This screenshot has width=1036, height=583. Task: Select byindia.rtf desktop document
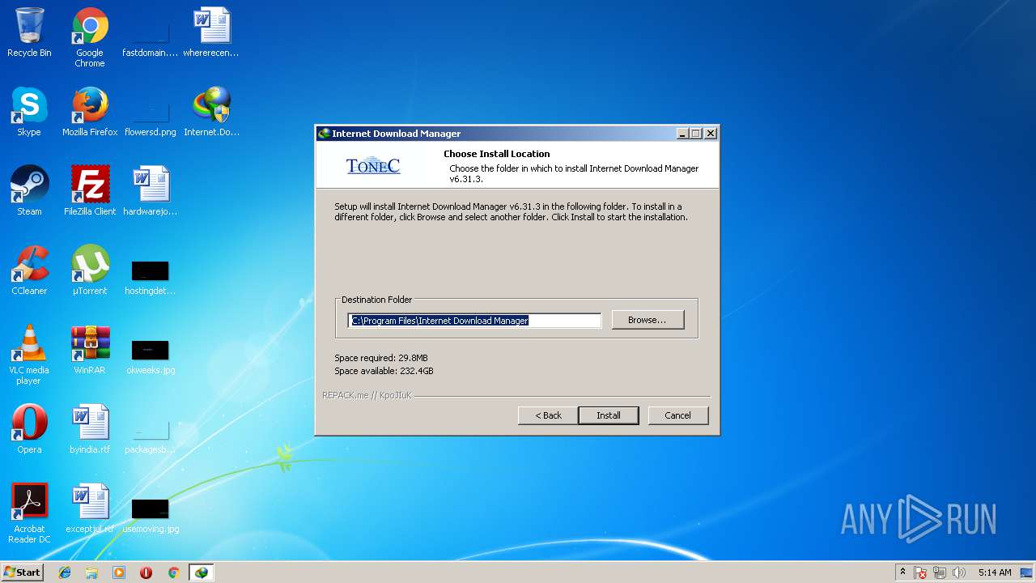point(90,429)
